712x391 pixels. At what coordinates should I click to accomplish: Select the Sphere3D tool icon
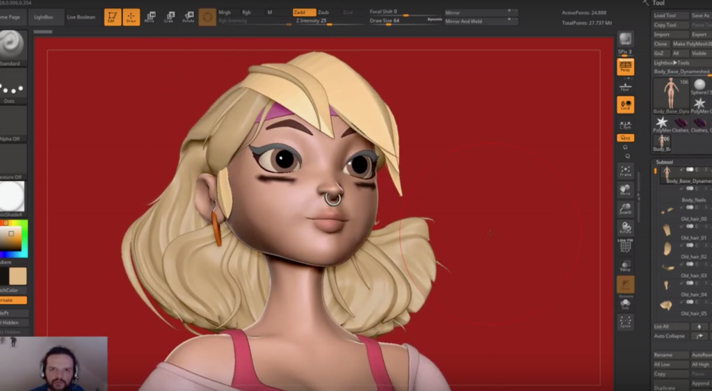click(x=699, y=87)
